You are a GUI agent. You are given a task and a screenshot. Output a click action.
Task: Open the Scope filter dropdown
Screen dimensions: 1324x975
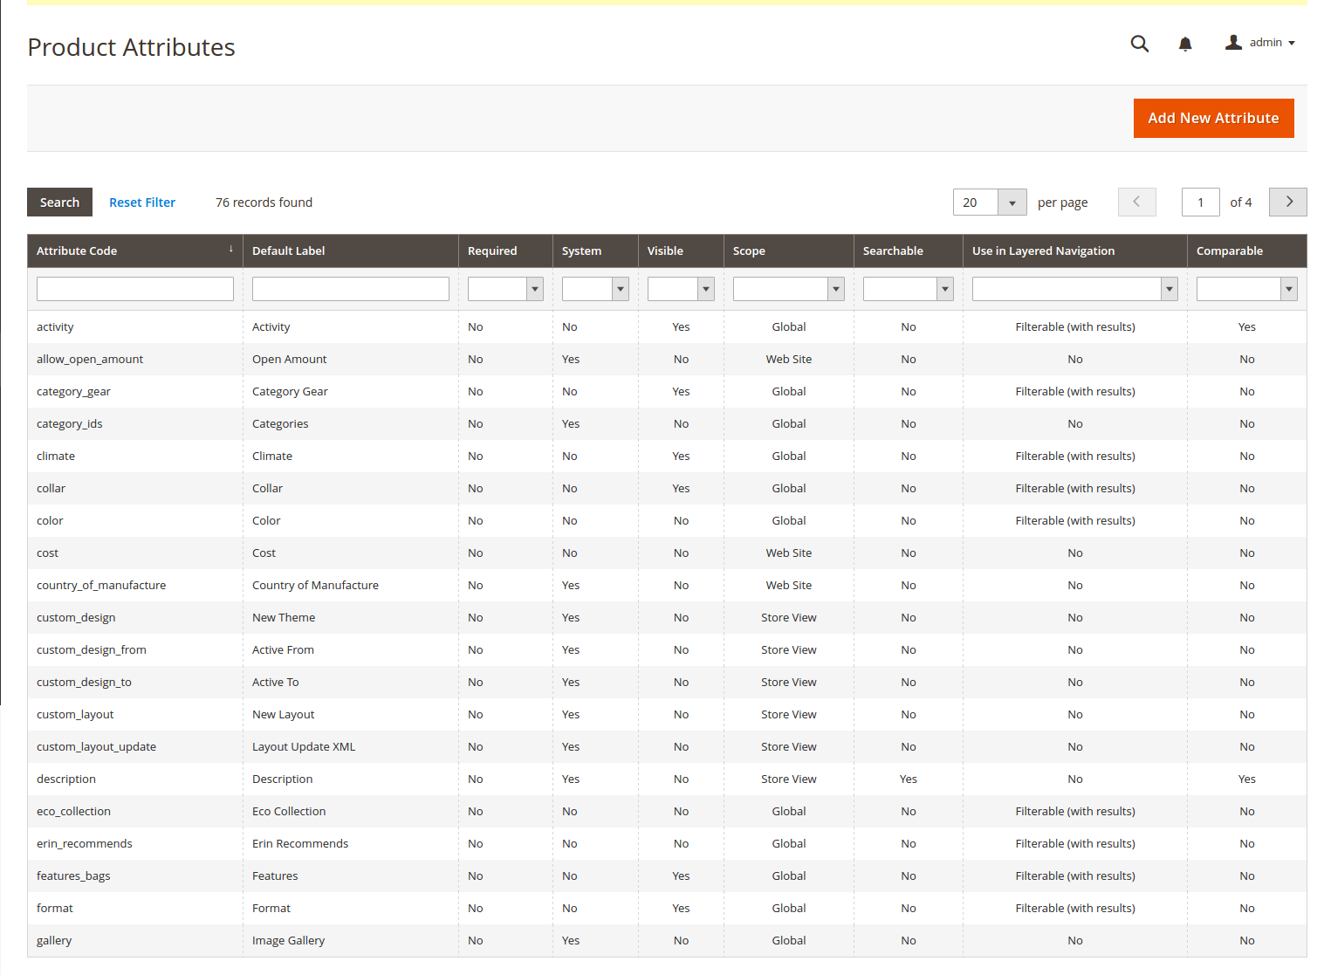coord(789,289)
